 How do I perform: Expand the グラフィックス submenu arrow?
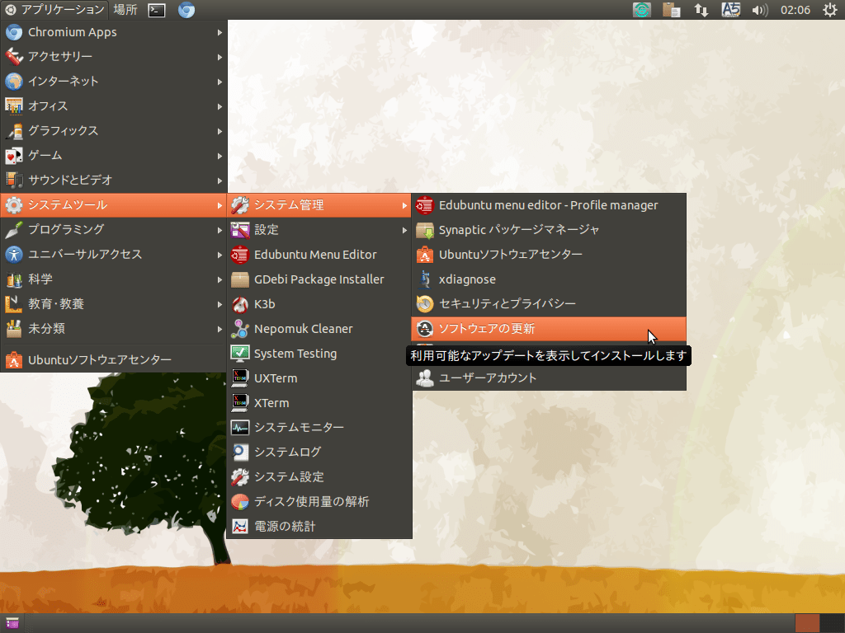coord(220,131)
